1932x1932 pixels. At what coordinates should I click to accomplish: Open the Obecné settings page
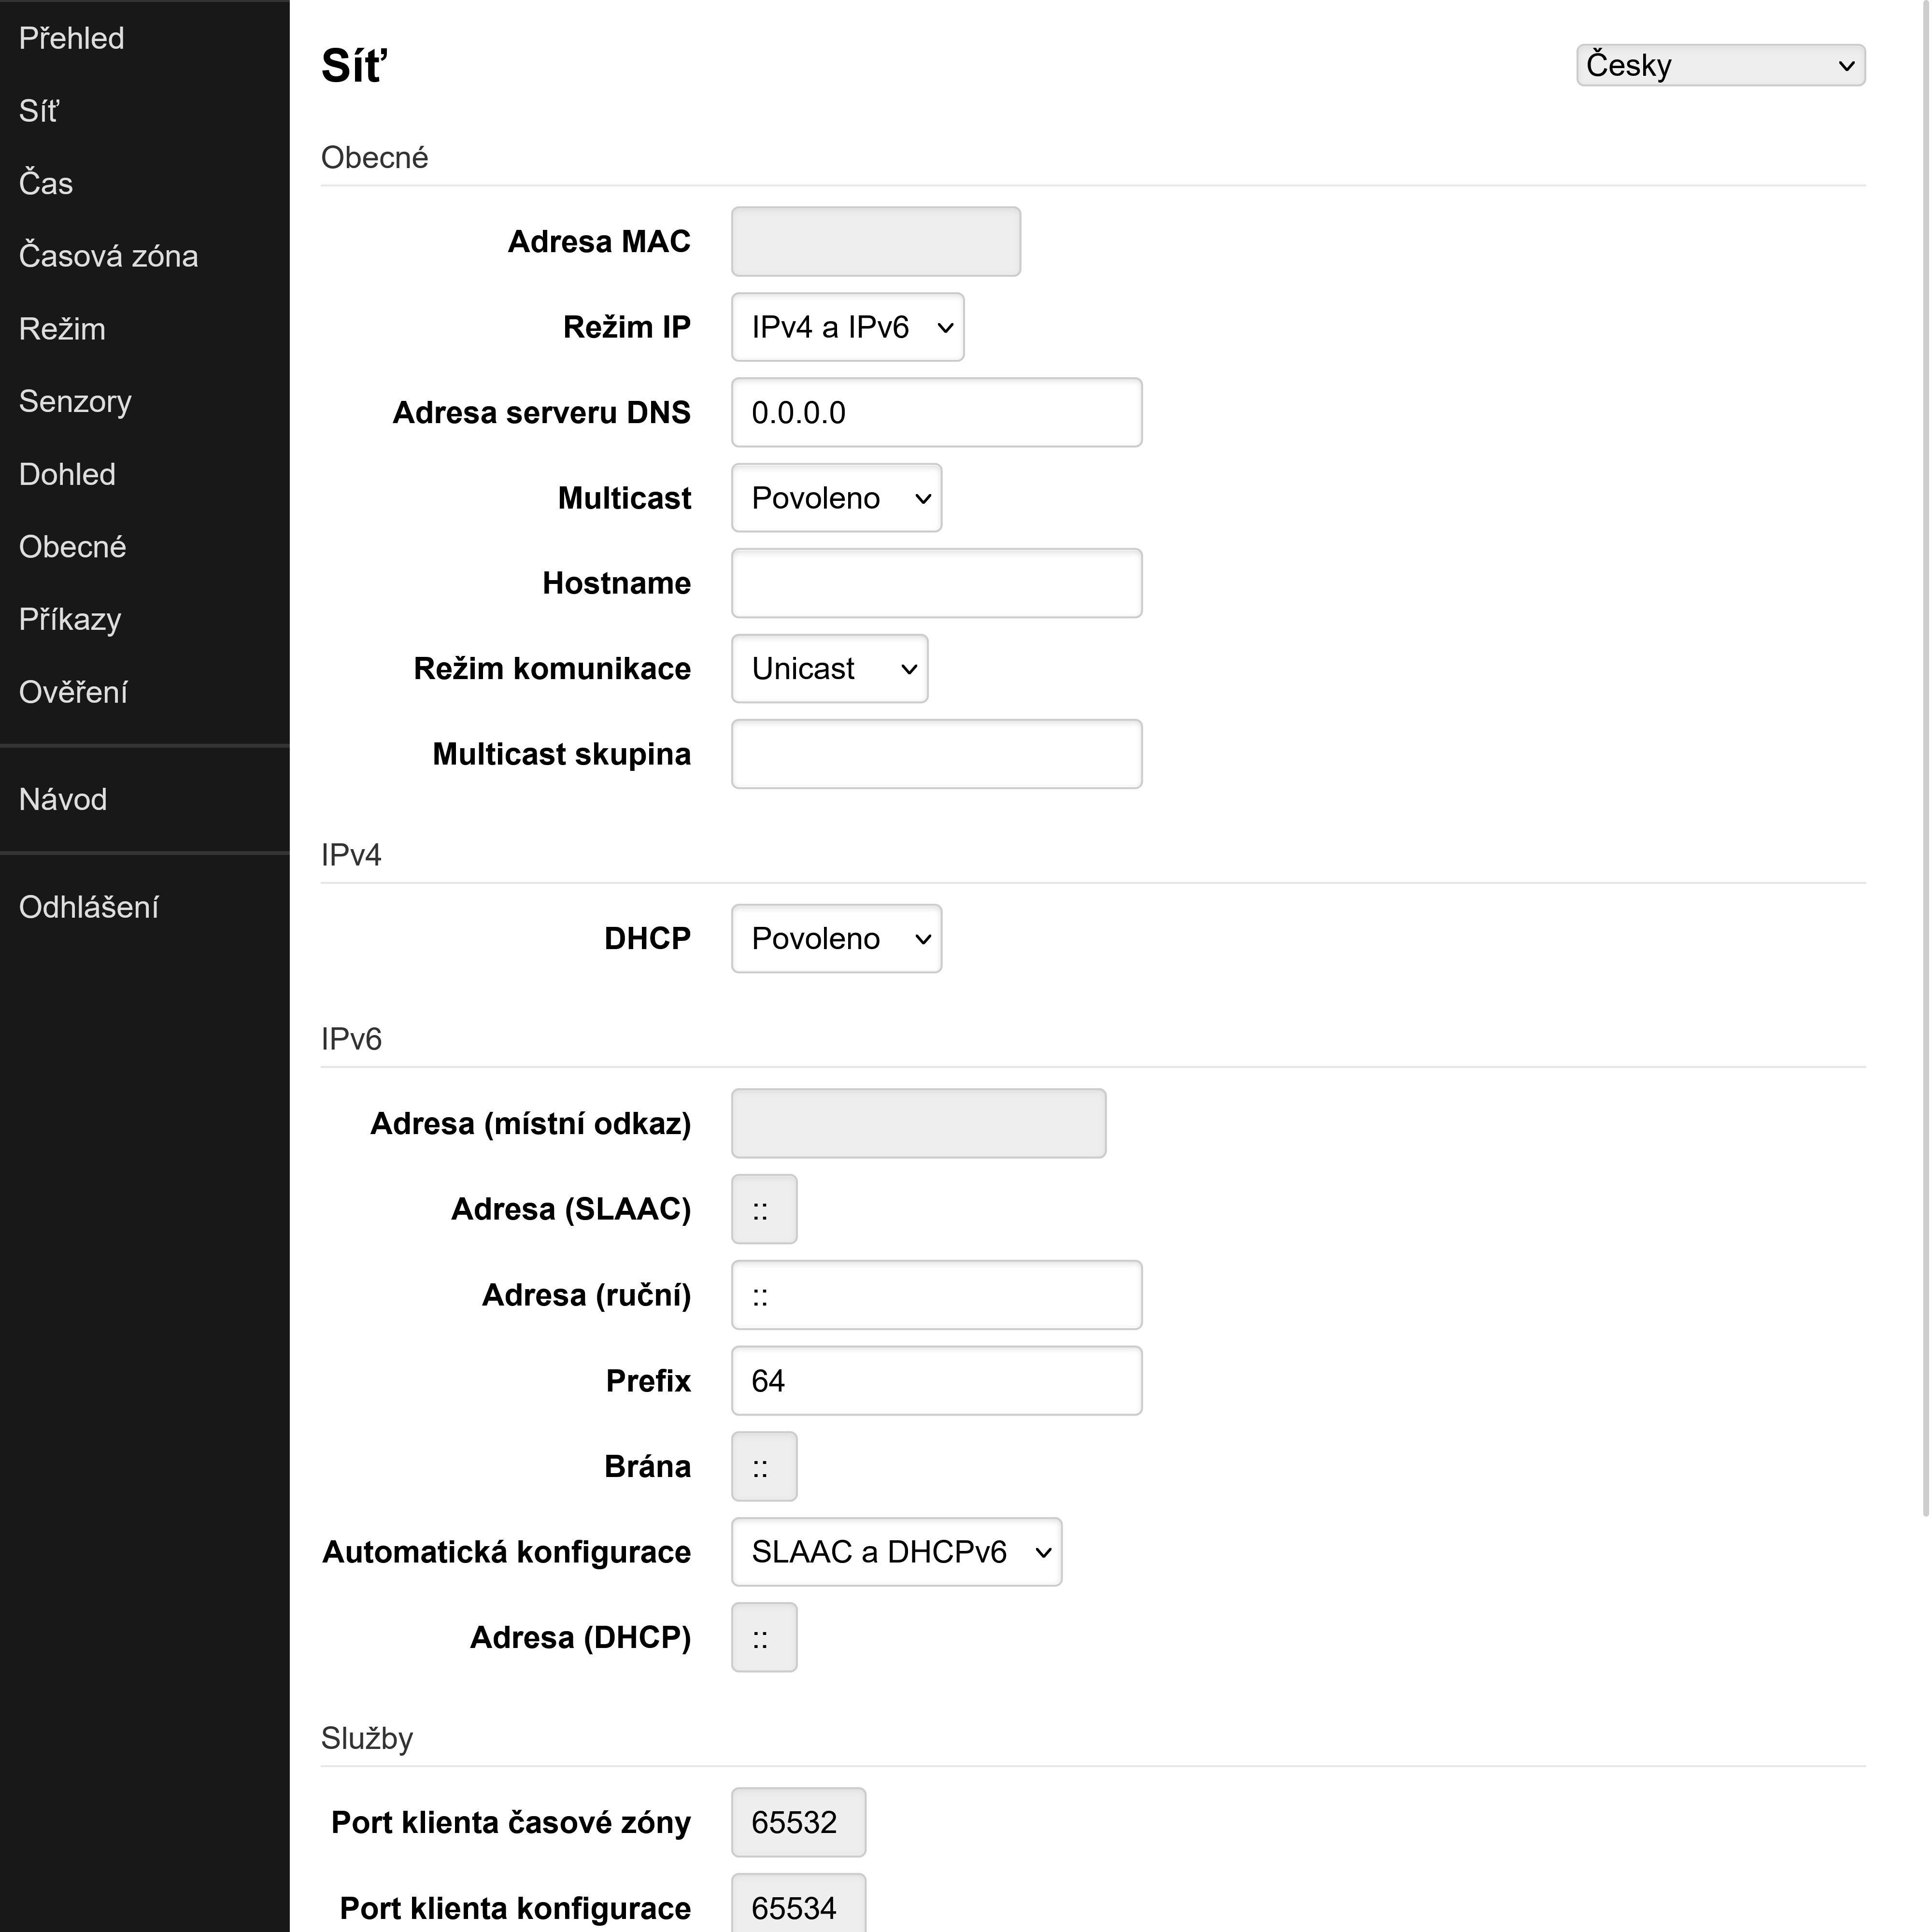pyautogui.click(x=71, y=546)
